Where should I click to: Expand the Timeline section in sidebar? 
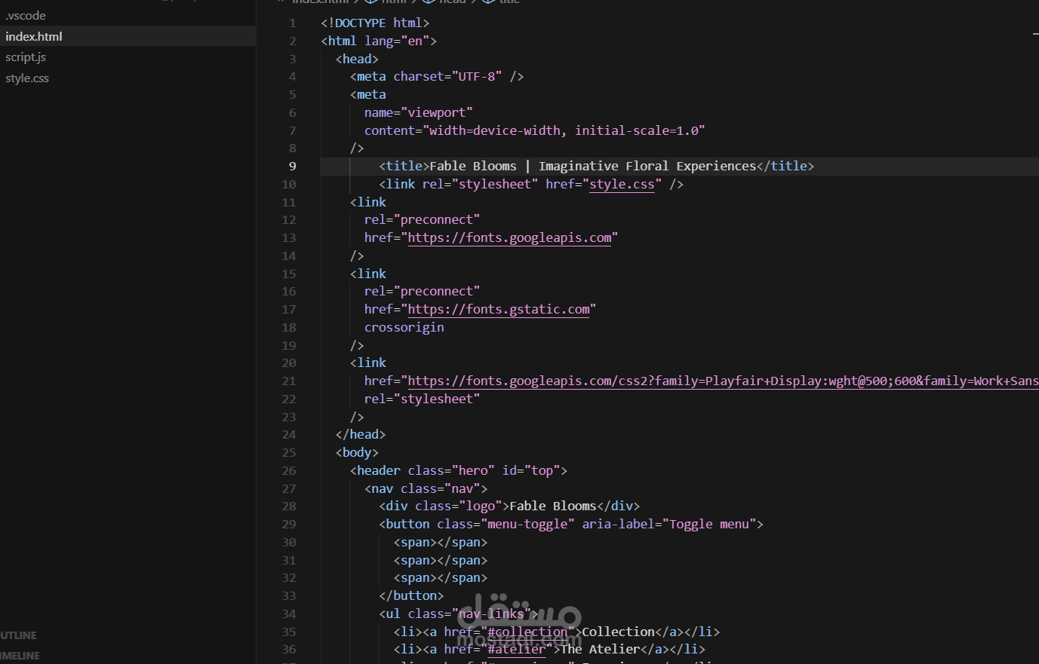[20, 656]
